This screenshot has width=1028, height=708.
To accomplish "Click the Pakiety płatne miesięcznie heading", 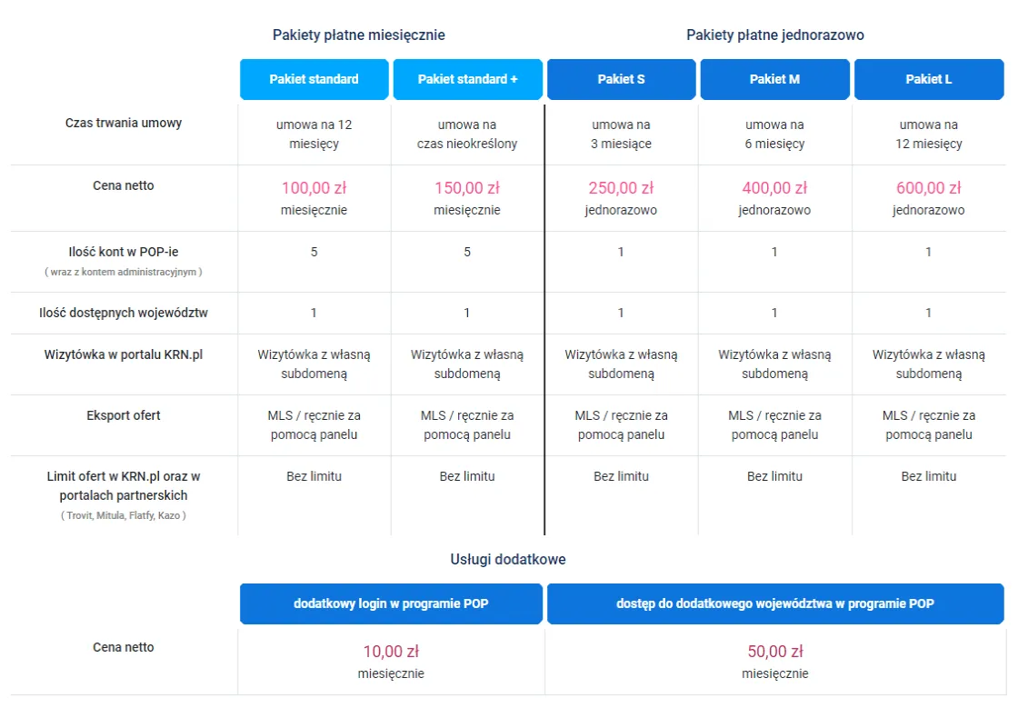I will pyautogui.click(x=359, y=35).
